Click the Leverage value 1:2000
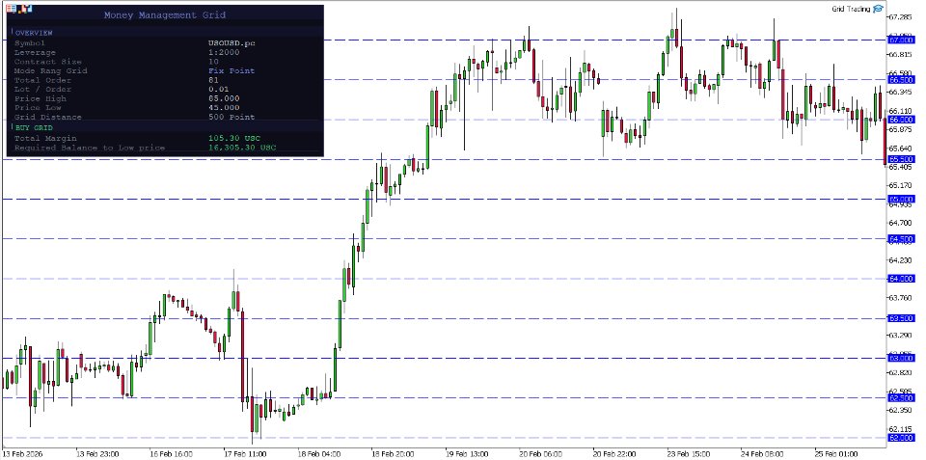 [x=225, y=52]
